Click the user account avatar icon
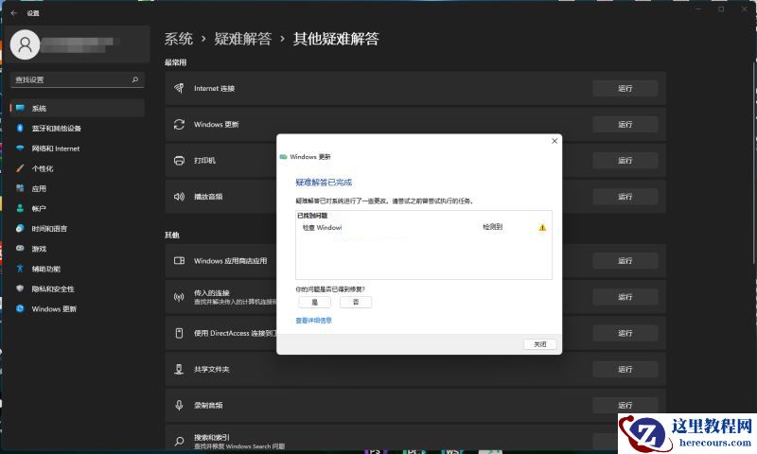Viewport: 757px width, 454px height. pyautogui.click(x=25, y=44)
